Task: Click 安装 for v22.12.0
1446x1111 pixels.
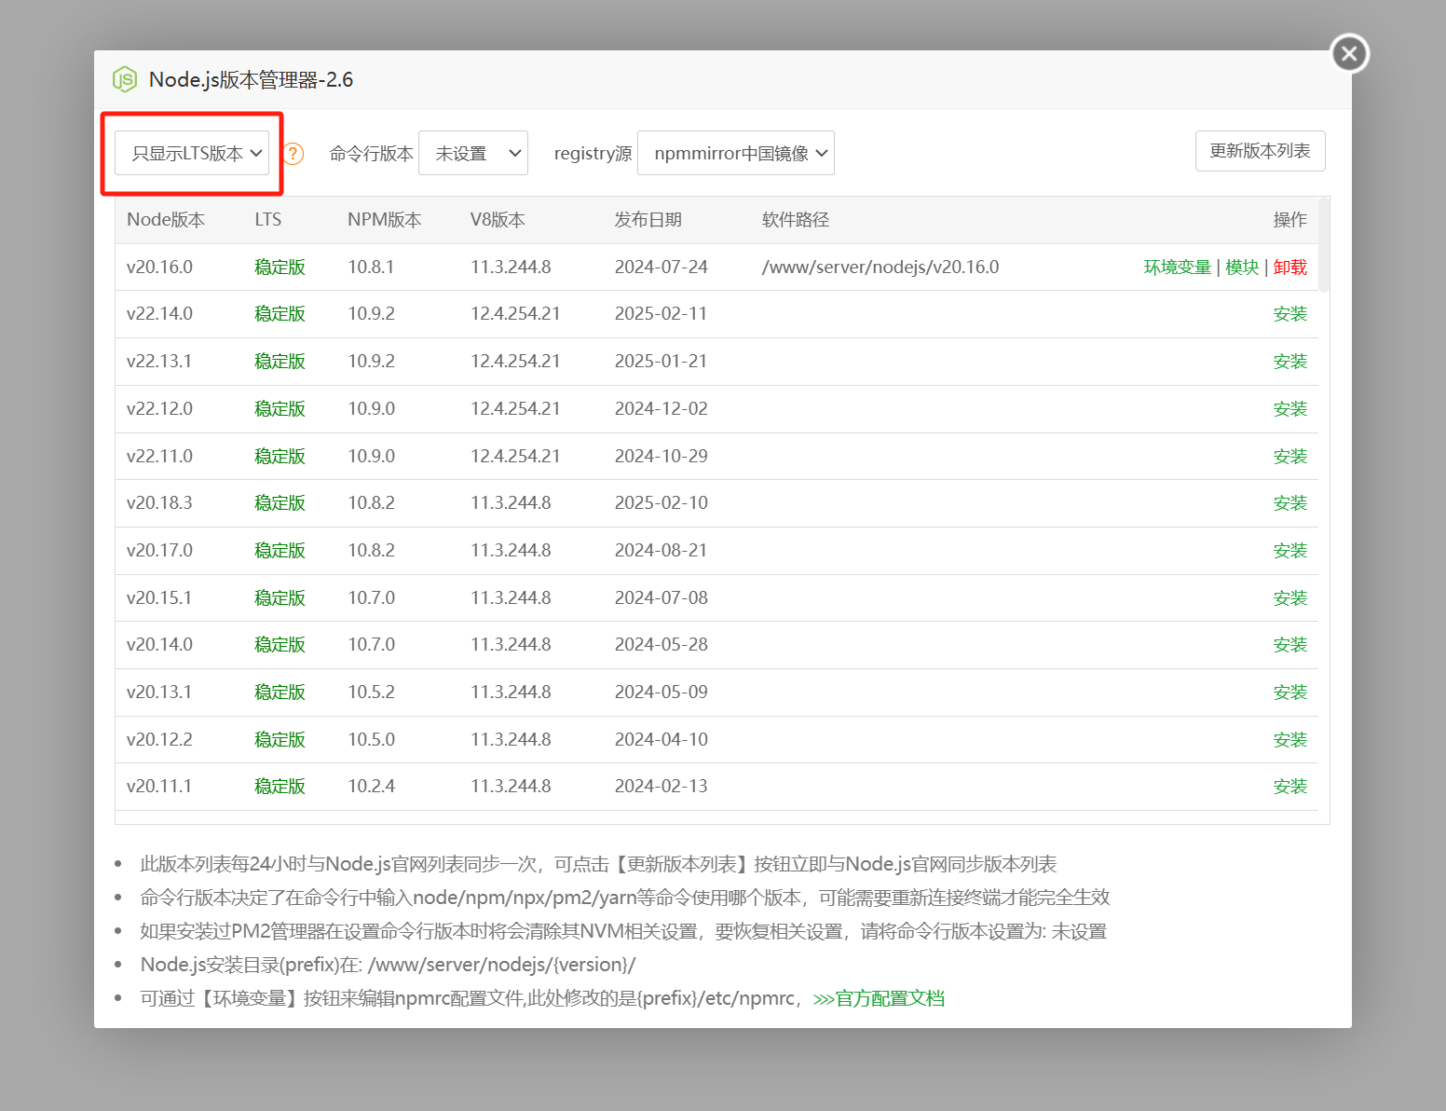Action: (x=1289, y=409)
